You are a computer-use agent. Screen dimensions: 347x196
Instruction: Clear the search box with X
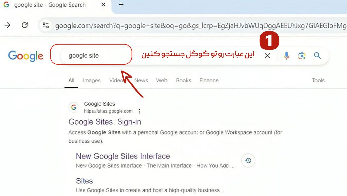coord(267,56)
